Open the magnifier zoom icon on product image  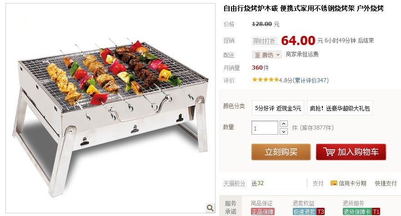tap(210, 208)
